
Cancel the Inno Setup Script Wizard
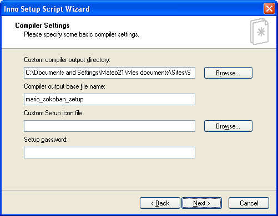(249, 203)
